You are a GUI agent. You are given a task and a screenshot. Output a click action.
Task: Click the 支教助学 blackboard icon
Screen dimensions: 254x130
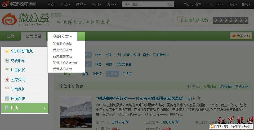click(x=7, y=61)
